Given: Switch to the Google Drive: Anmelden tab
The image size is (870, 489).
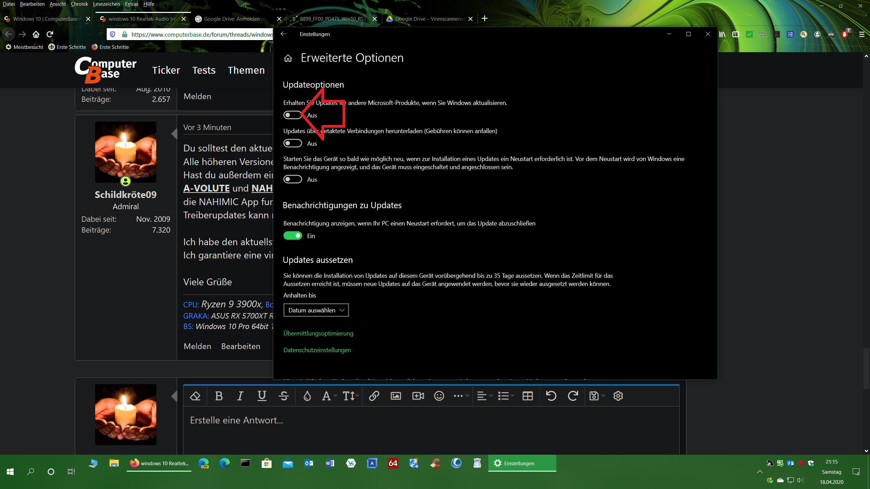Looking at the screenshot, I should pos(232,19).
